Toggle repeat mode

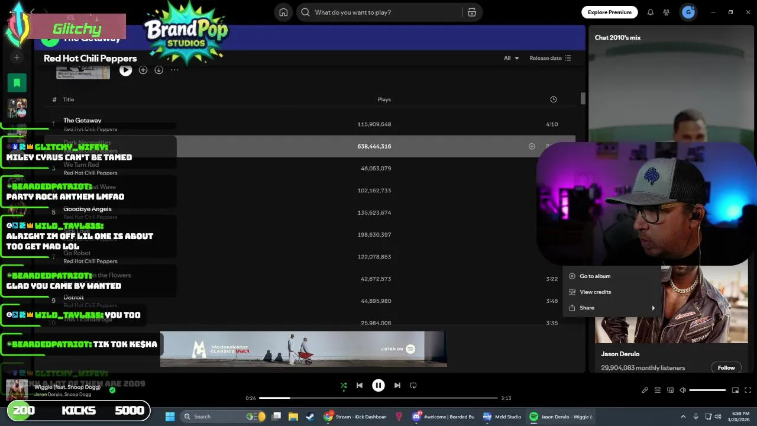pyautogui.click(x=413, y=385)
